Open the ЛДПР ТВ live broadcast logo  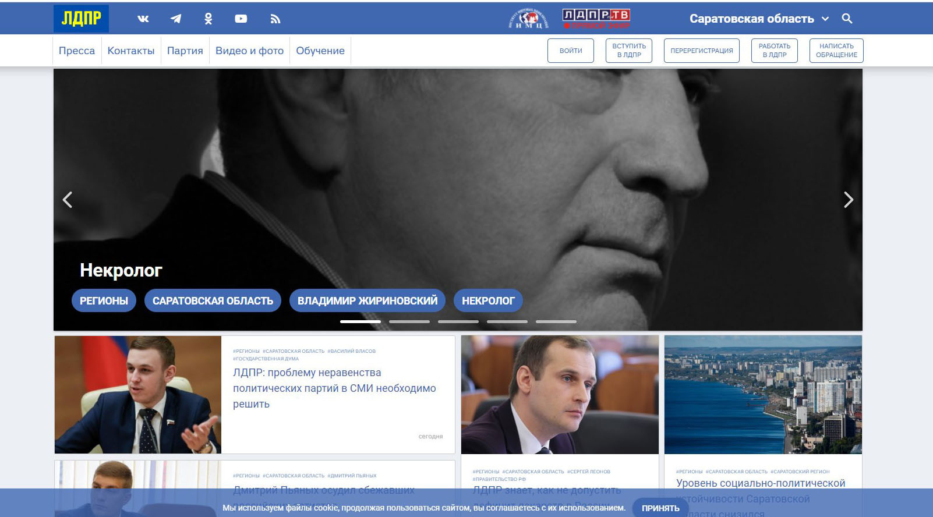596,19
